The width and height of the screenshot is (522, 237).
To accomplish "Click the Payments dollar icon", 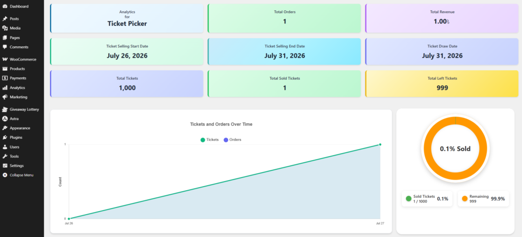I will pyautogui.click(x=5, y=78).
